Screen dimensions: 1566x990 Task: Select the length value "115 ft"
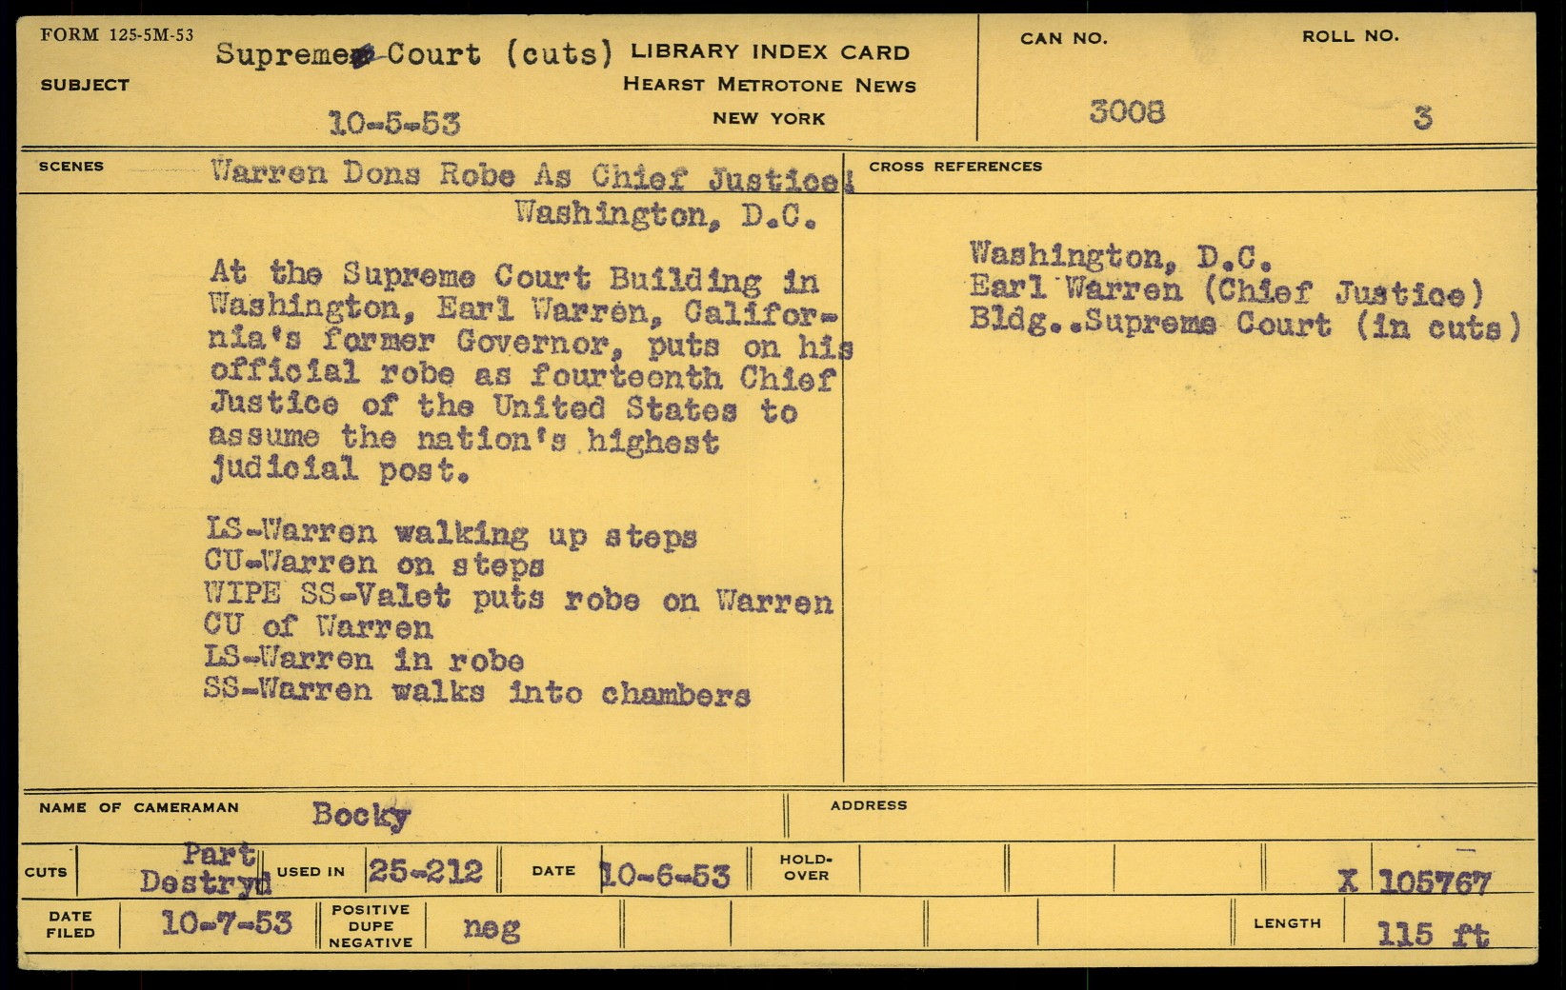click(x=1433, y=934)
